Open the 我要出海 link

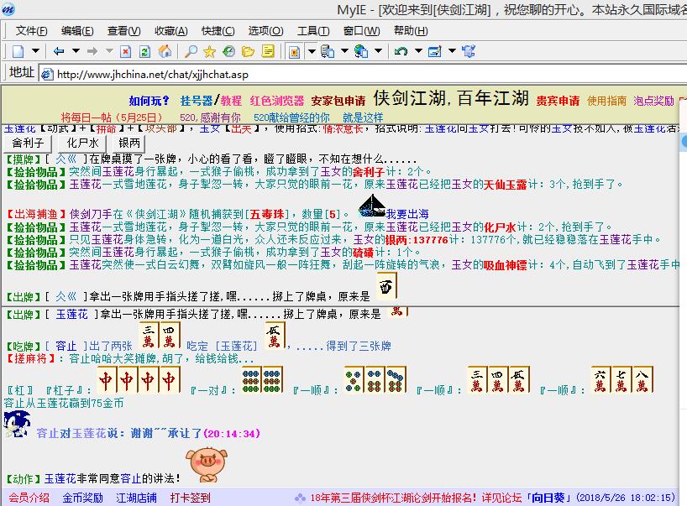point(407,214)
